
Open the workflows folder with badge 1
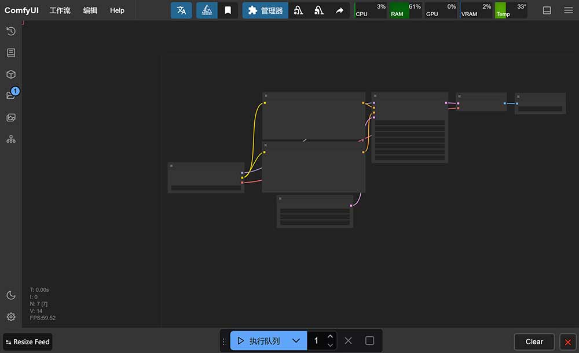11,95
